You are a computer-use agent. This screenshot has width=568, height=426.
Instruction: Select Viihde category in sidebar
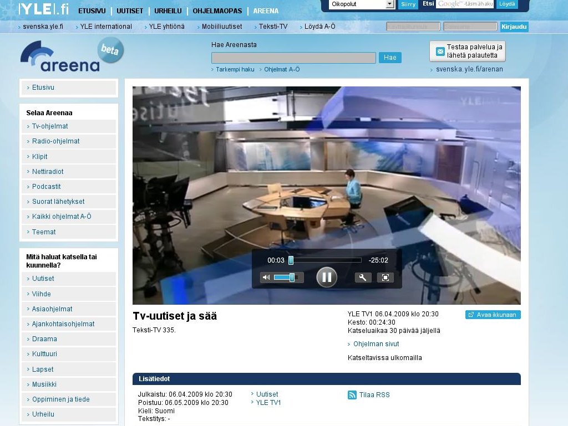[69, 294]
